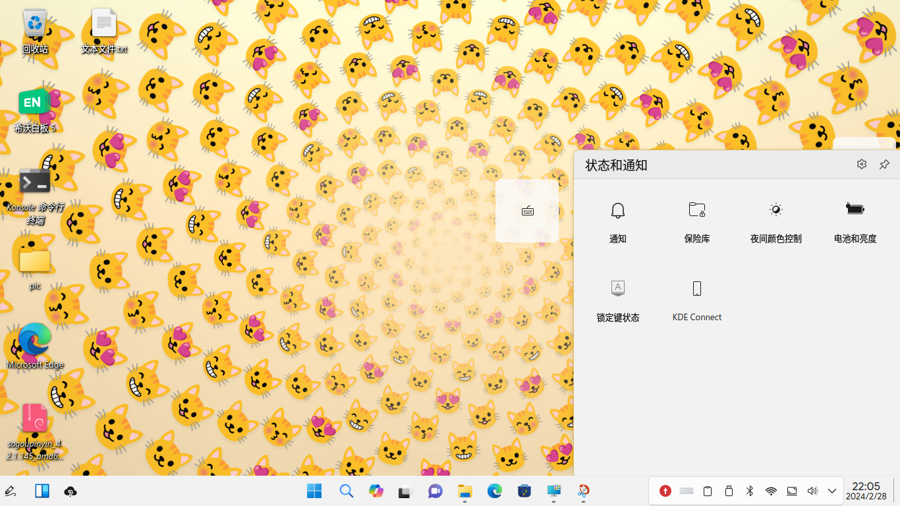Select the Konsole 命令行终端 desktop icon
900x506 pixels.
35,196
